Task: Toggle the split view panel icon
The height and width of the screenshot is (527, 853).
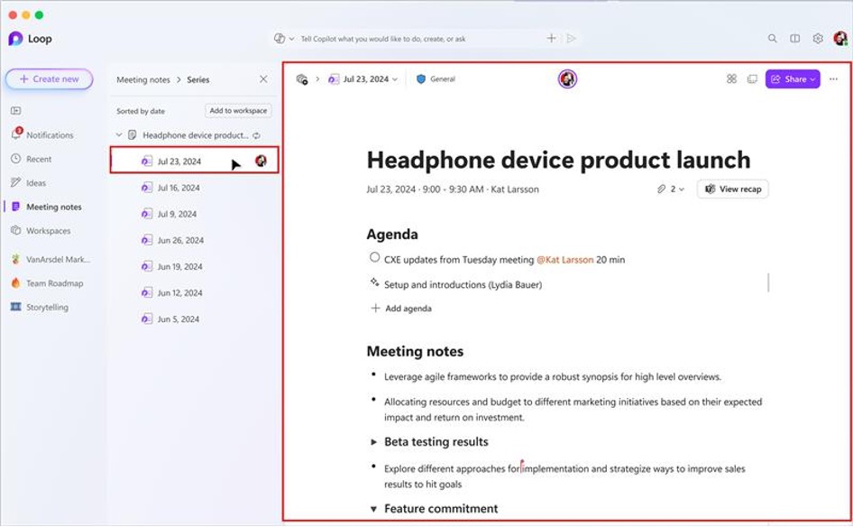Action: [794, 38]
